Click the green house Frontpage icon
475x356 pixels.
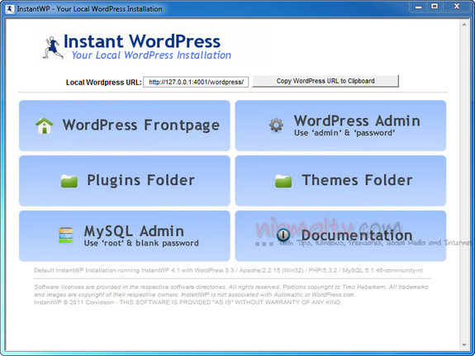click(x=45, y=126)
